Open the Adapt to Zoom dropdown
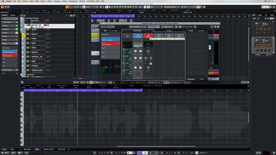The image size is (276, 155). click(172, 7)
